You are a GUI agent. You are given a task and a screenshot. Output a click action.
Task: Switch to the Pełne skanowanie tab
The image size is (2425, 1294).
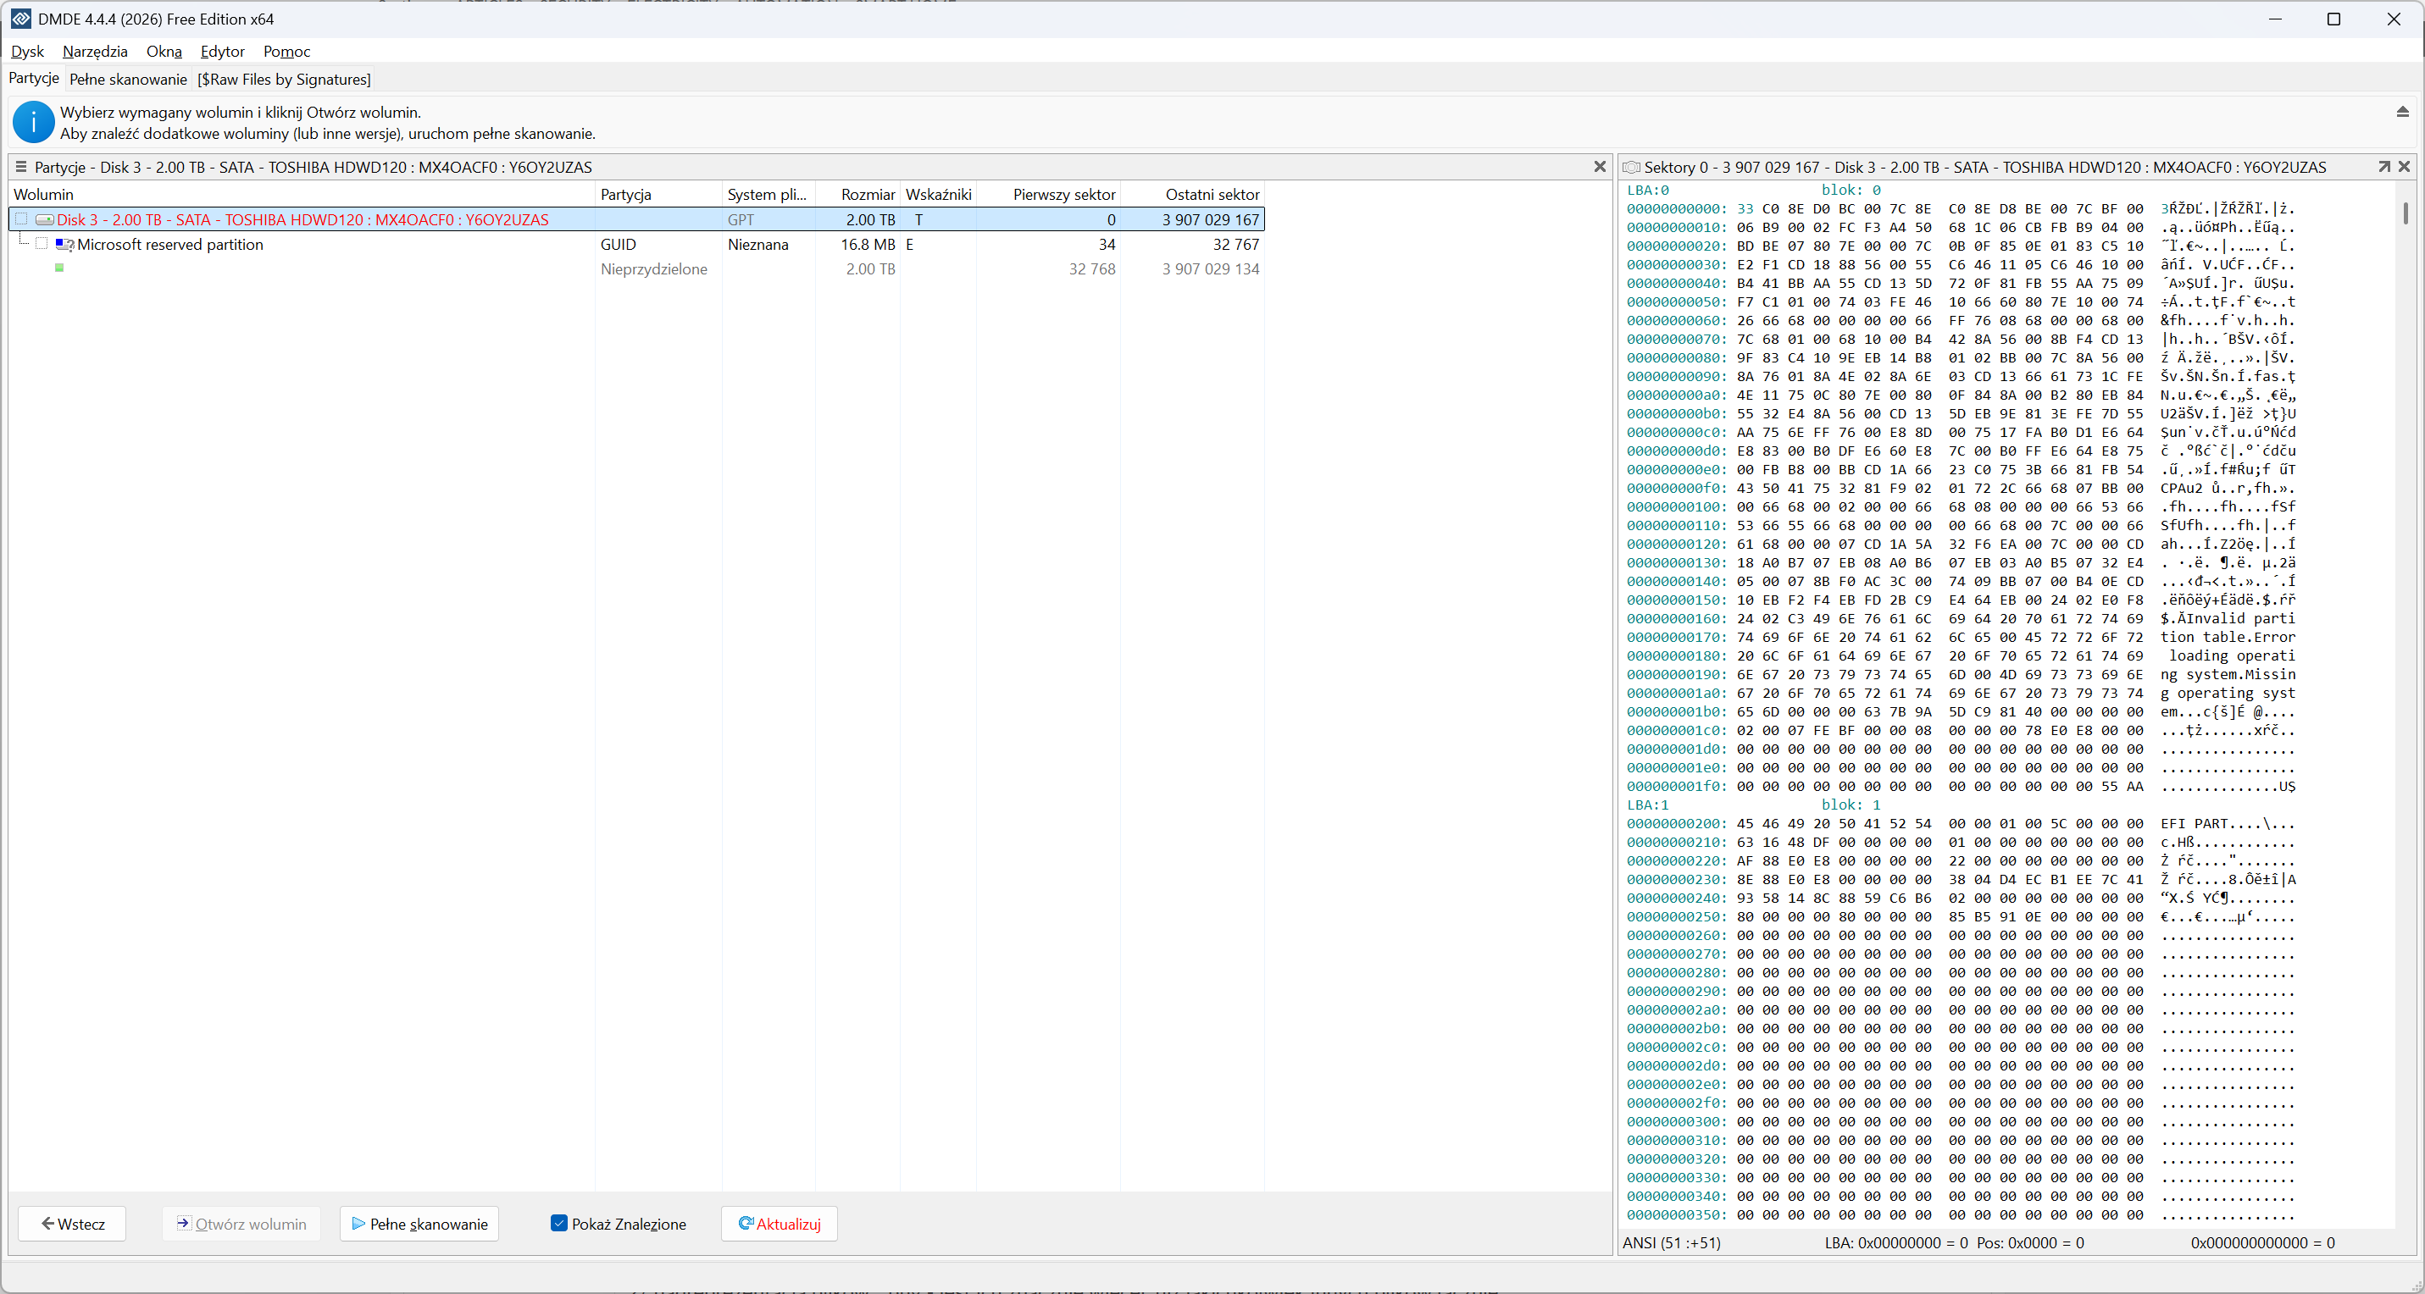[128, 79]
